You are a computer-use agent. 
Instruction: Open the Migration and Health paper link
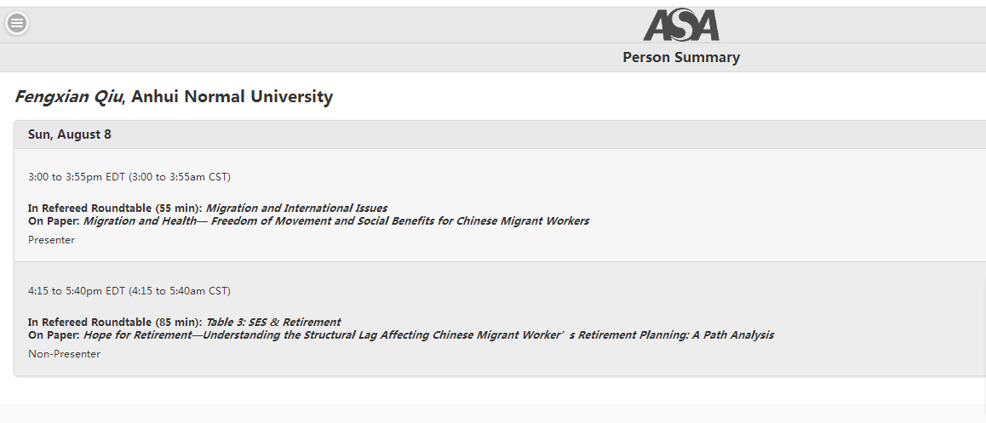point(335,221)
